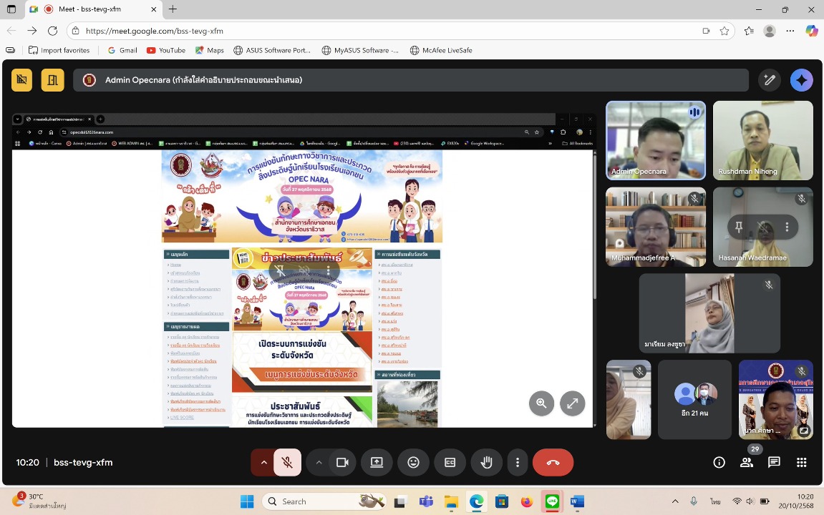
Task: Click the Present now screen share icon
Action: click(x=377, y=463)
